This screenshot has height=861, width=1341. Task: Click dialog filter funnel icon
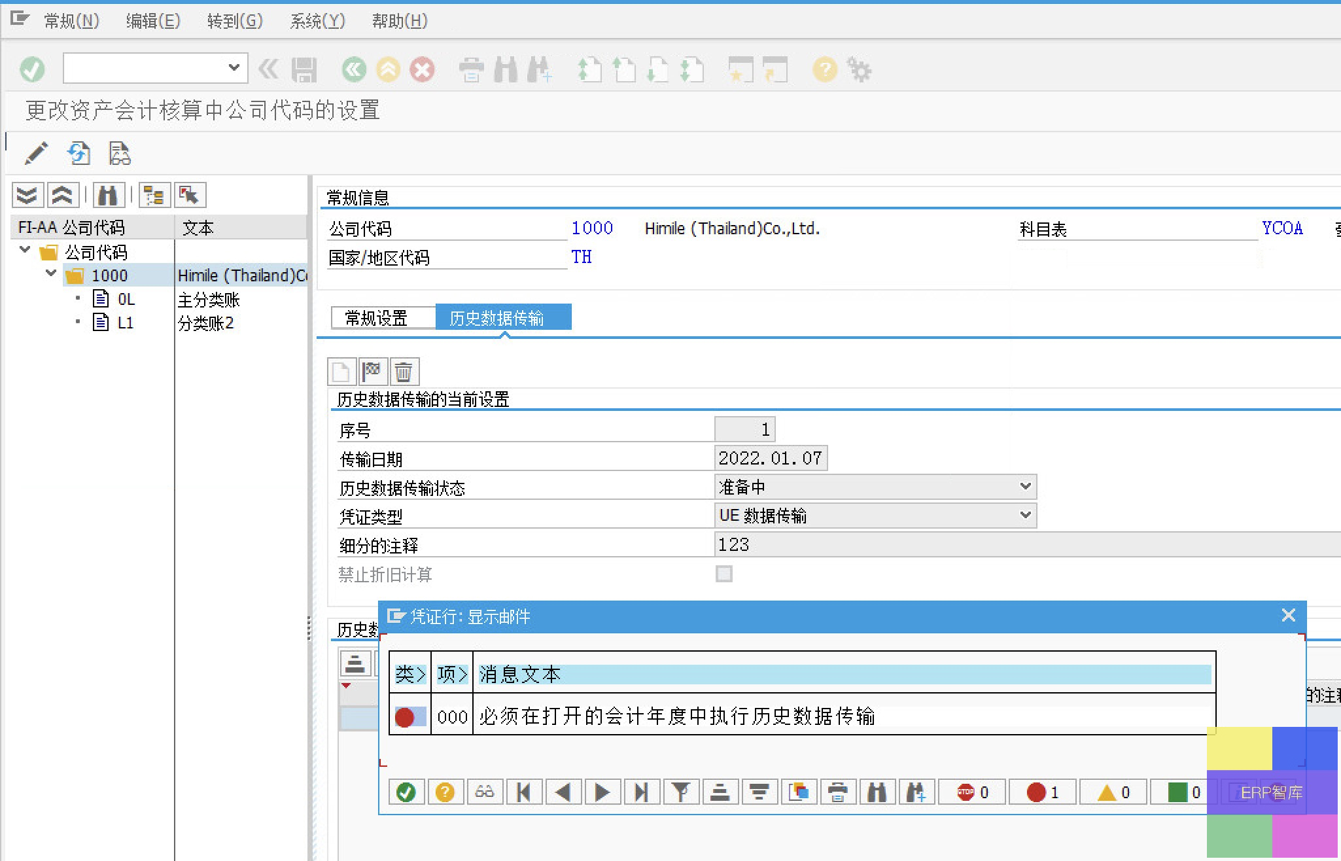pos(681,792)
